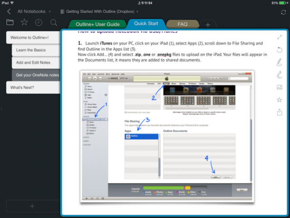The height and width of the screenshot is (218, 290).
Task: Add a new page at sidebar bottom
Action: coord(32,206)
